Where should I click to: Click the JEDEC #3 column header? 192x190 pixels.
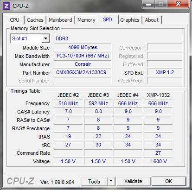click(98, 95)
